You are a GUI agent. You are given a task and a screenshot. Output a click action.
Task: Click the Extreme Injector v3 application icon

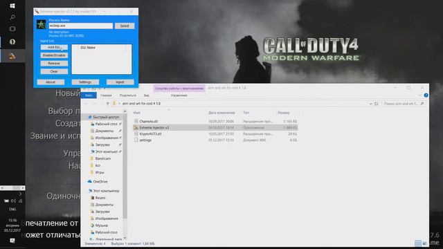point(136,127)
